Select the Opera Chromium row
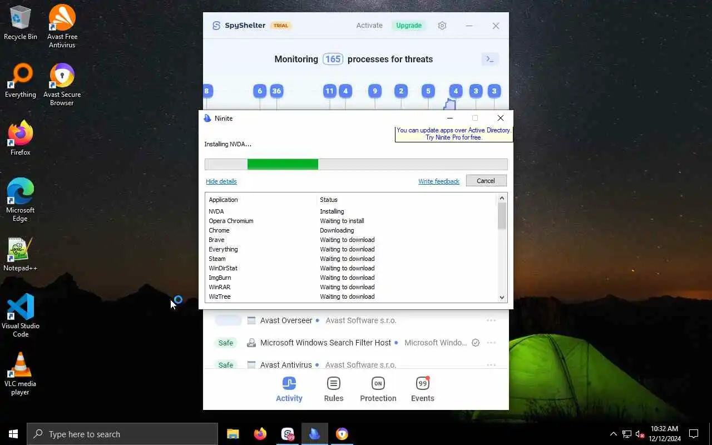 click(351, 221)
